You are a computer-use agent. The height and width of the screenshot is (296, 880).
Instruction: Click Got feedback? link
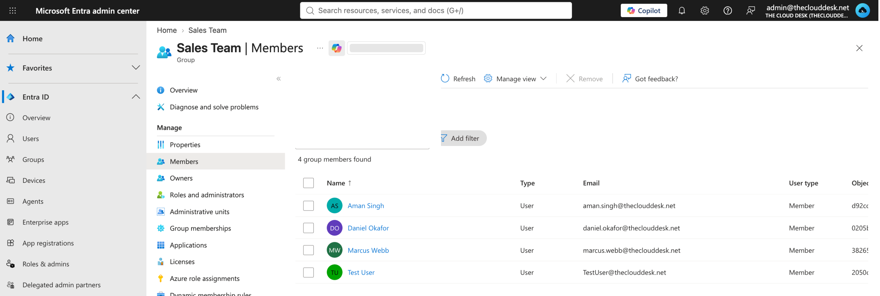pos(651,79)
